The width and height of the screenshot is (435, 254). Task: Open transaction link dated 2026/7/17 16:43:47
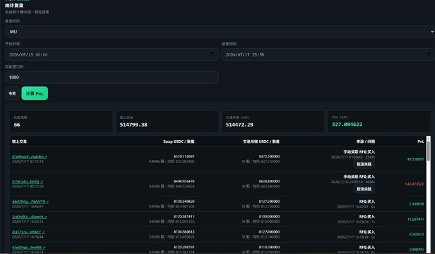coord(30,202)
